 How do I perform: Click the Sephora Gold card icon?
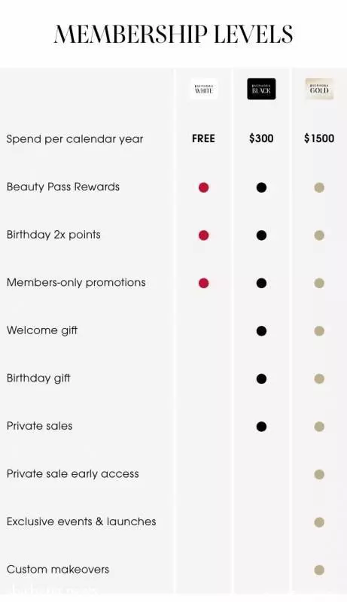click(x=319, y=89)
